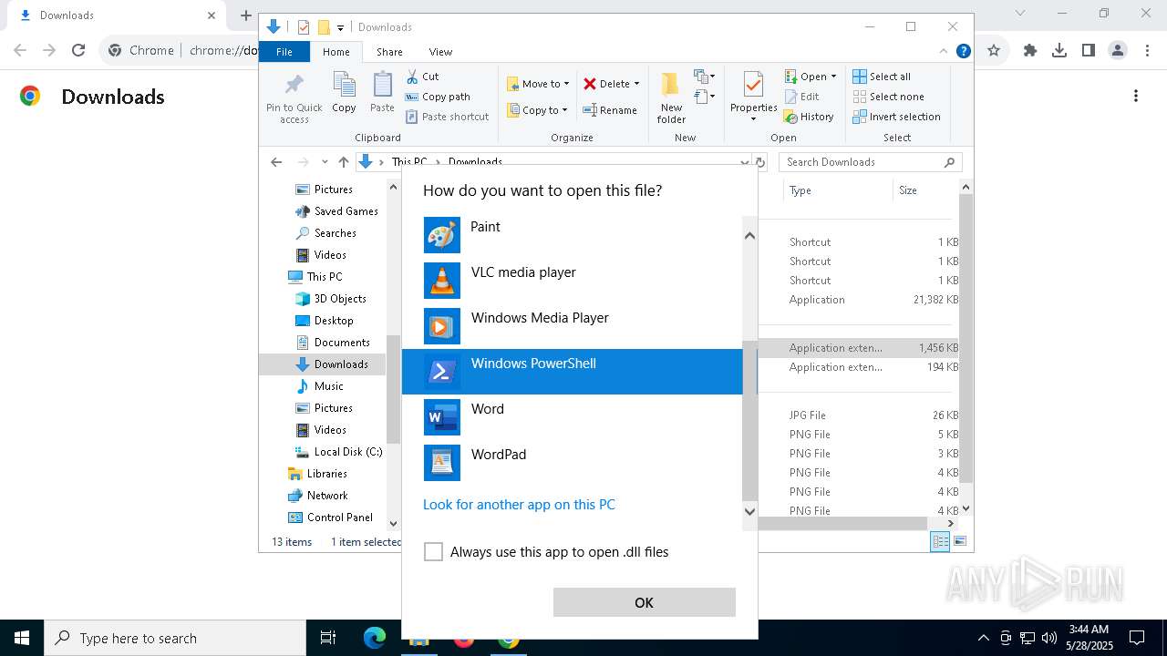
Task: Click Paste shortcut in ribbon
Action: click(x=447, y=117)
